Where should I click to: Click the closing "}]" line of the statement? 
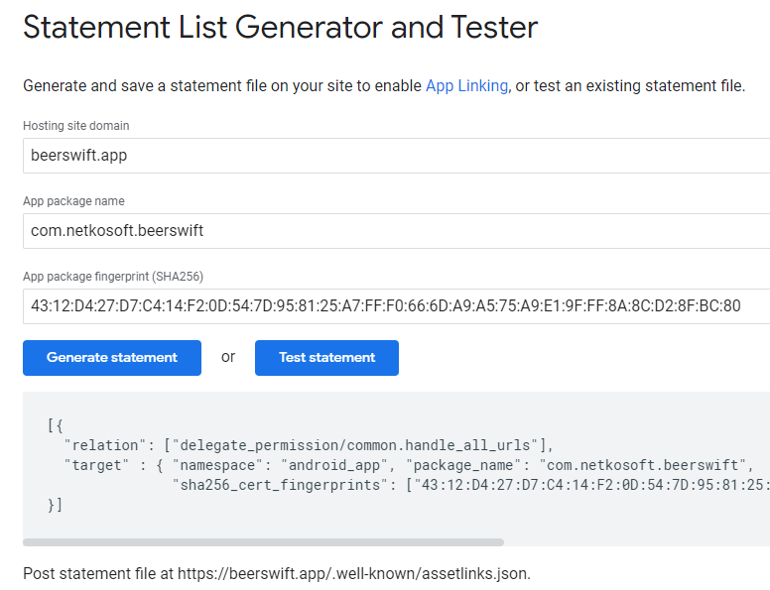click(x=55, y=505)
